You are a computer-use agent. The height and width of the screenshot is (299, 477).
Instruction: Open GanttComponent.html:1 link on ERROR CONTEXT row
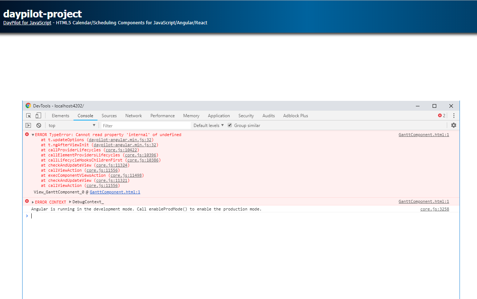[424, 201]
